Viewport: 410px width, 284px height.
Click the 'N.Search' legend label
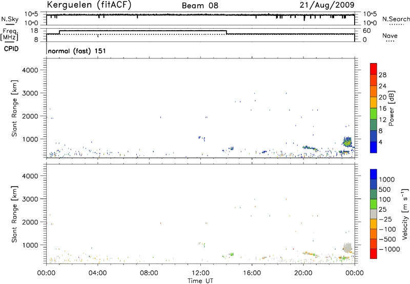396,19
